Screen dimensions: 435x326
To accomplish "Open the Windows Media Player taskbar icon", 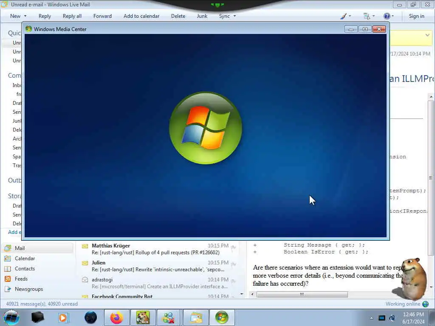I will pyautogui.click(x=63, y=318).
